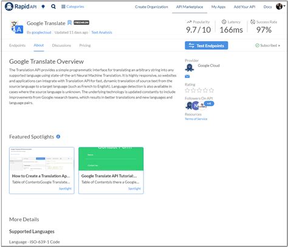288x247 pixels.
Task: Click the Test Endpoints button
Action: pos(207,46)
